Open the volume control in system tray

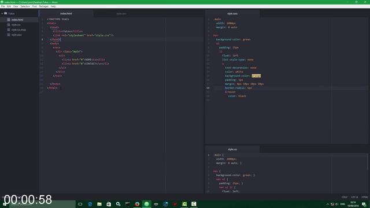tap(336, 204)
